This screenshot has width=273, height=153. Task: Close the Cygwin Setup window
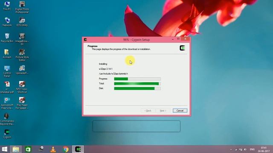click(185, 39)
